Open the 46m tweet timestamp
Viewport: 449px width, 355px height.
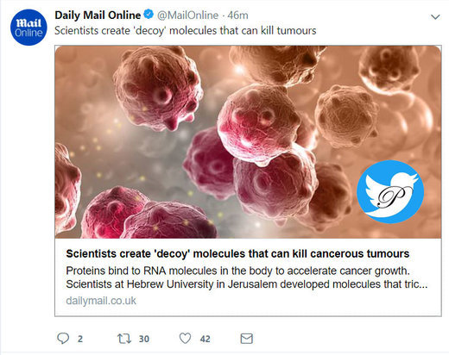[237, 15]
